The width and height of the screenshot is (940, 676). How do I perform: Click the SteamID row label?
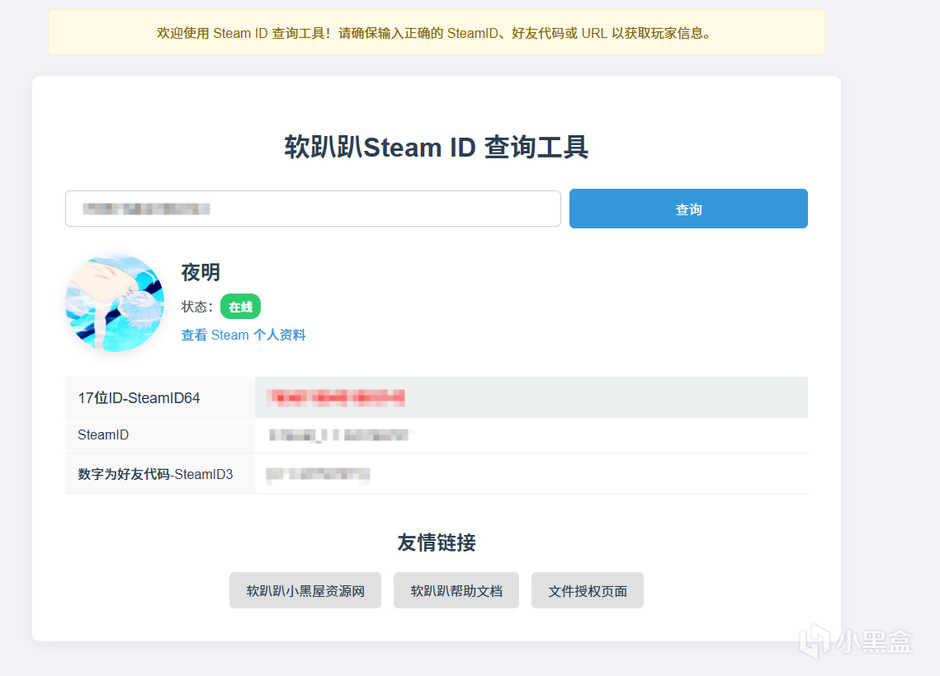pyautogui.click(x=103, y=434)
